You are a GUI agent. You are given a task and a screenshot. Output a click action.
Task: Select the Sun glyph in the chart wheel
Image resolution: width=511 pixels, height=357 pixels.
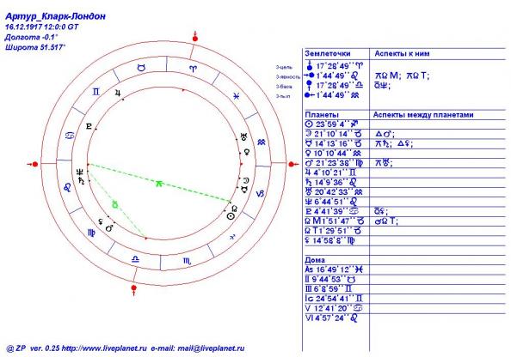(x=230, y=217)
